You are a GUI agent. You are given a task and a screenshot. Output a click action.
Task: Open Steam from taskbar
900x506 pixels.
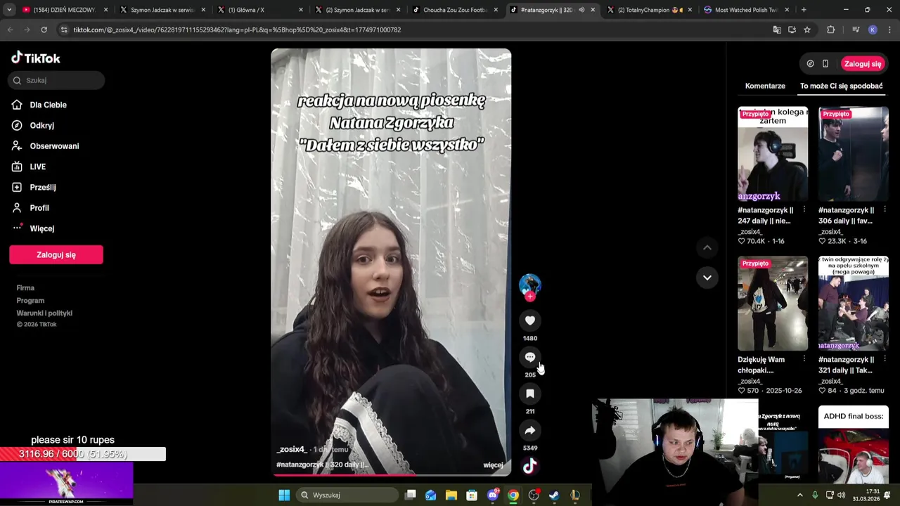554,495
